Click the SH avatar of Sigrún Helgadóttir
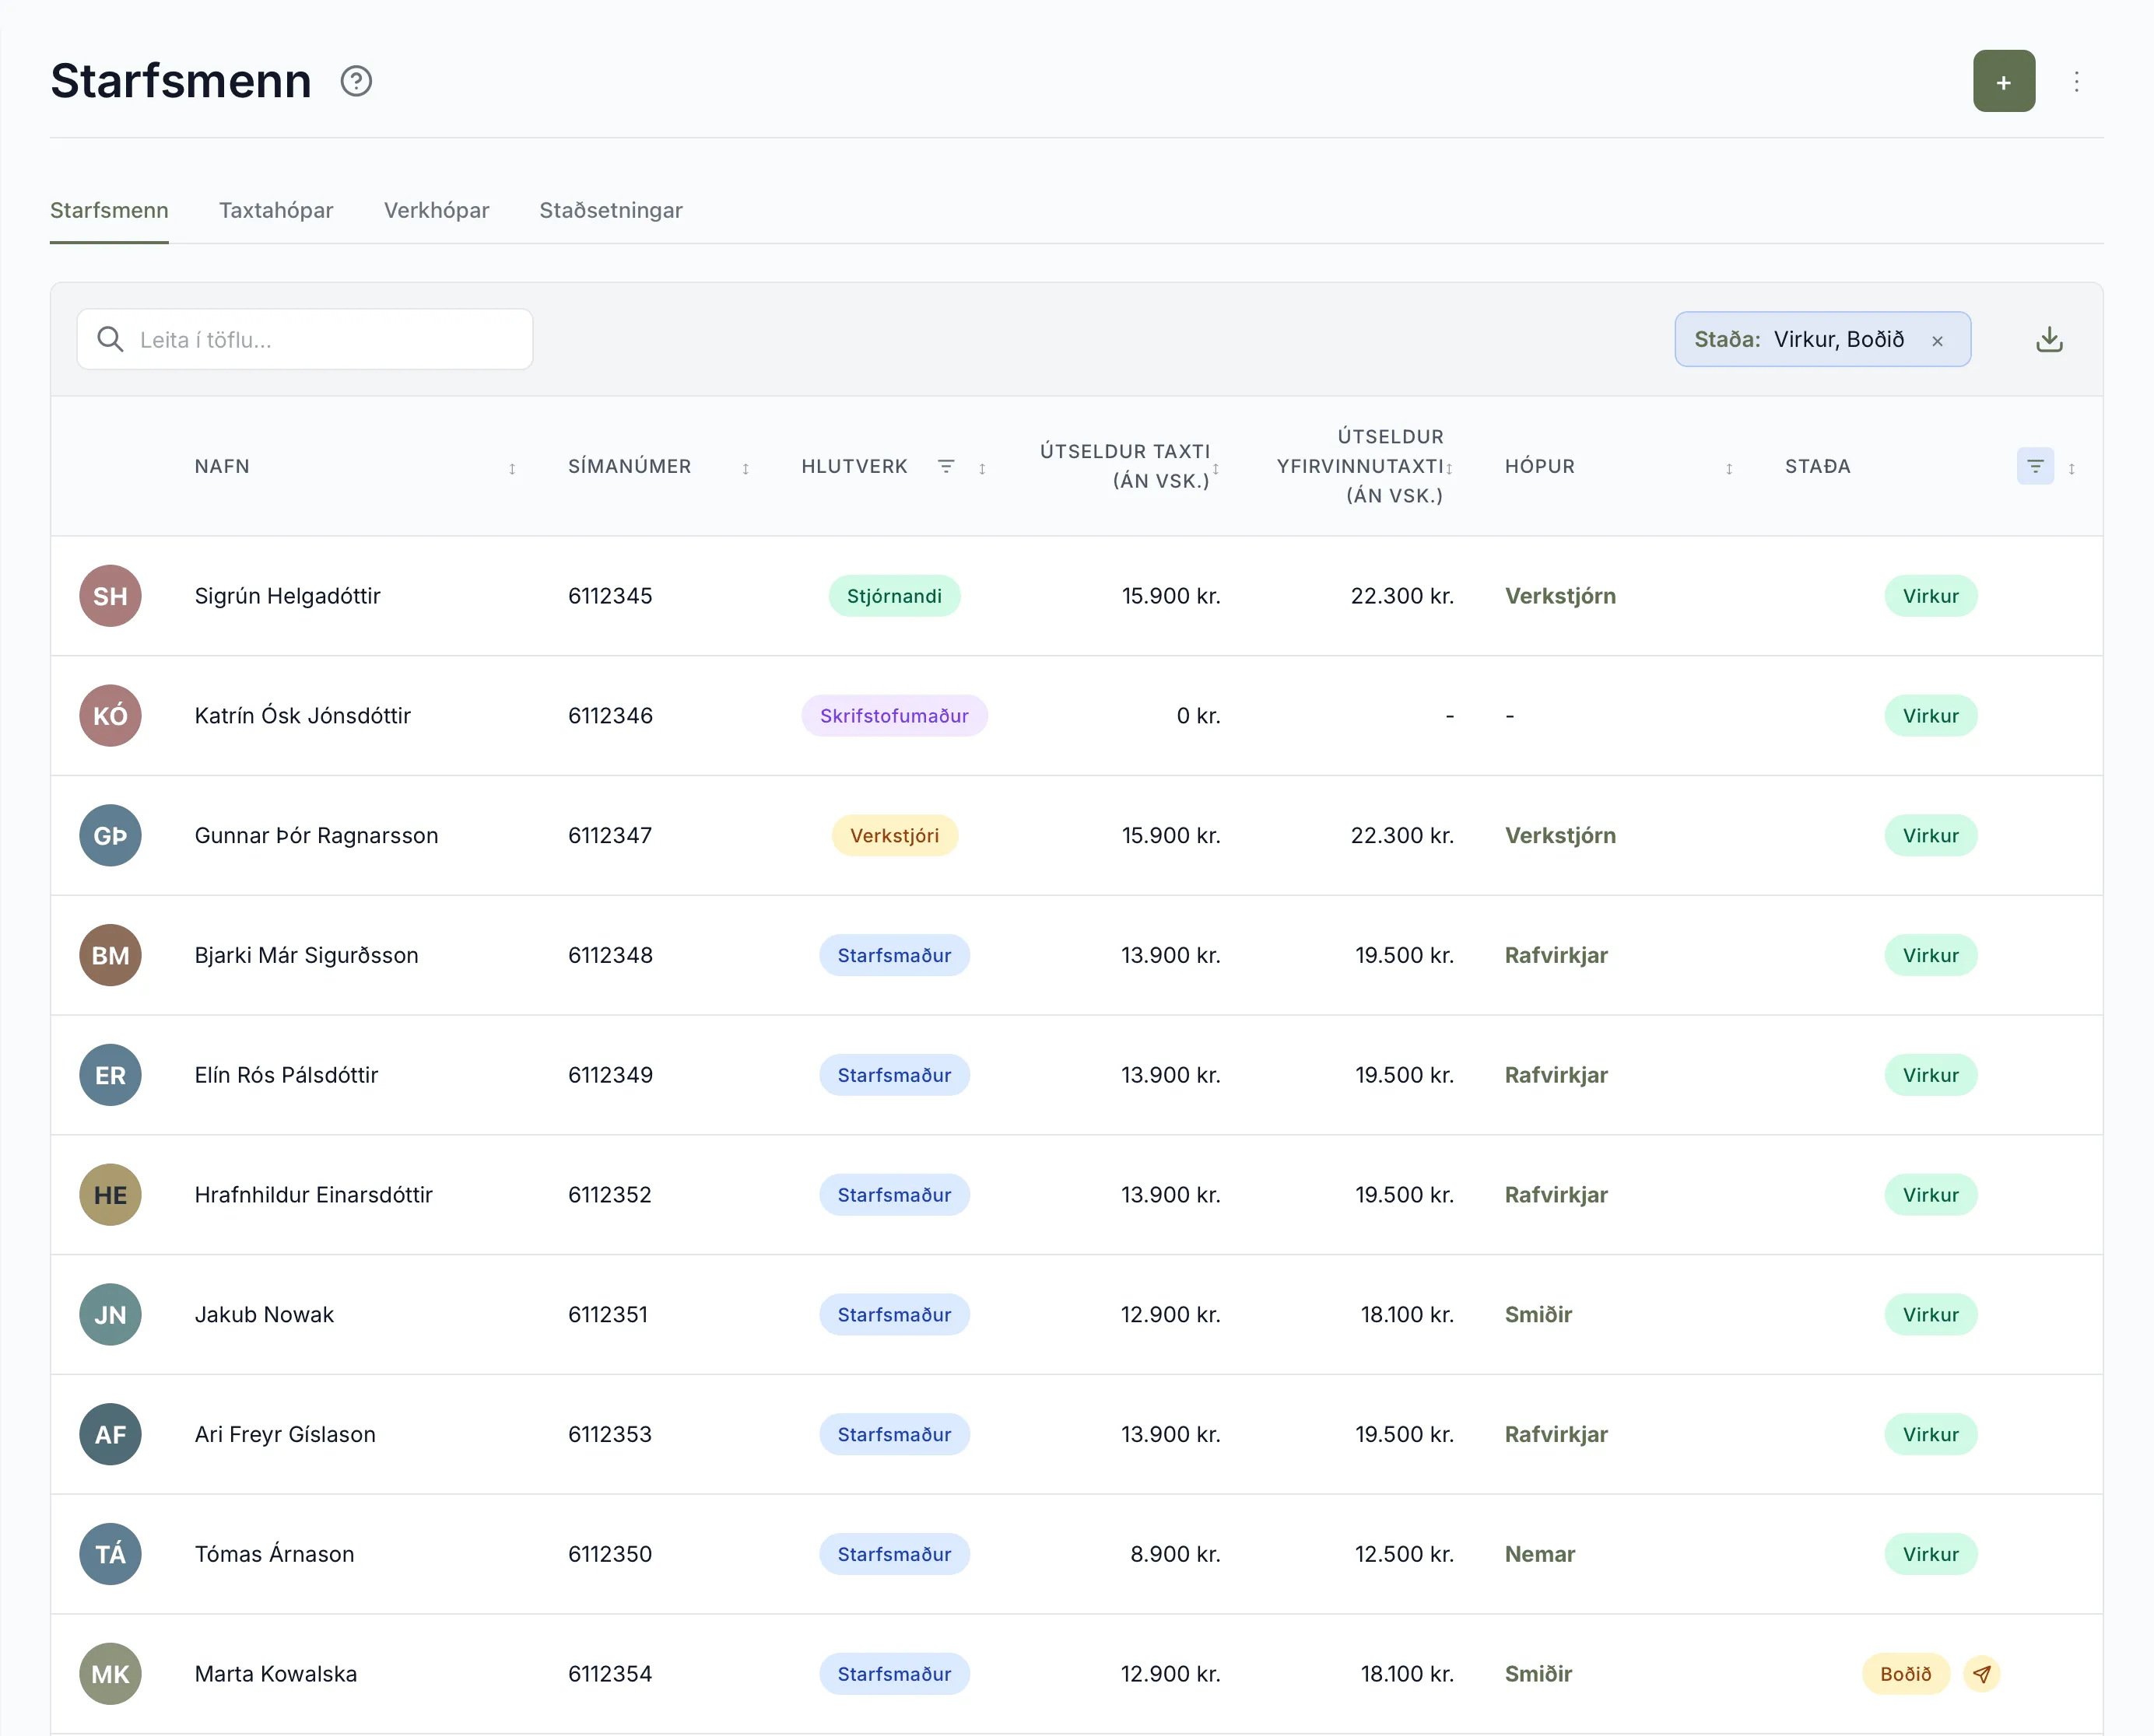The height and width of the screenshot is (1736, 2154). pos(110,596)
